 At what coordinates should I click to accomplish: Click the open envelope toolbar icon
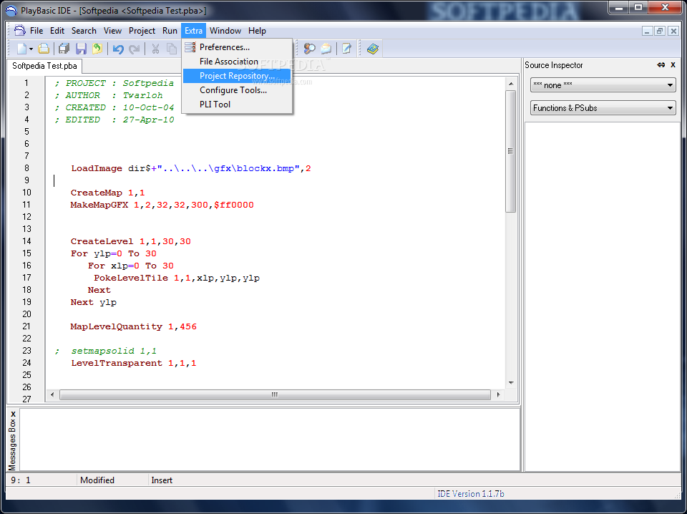[326, 49]
